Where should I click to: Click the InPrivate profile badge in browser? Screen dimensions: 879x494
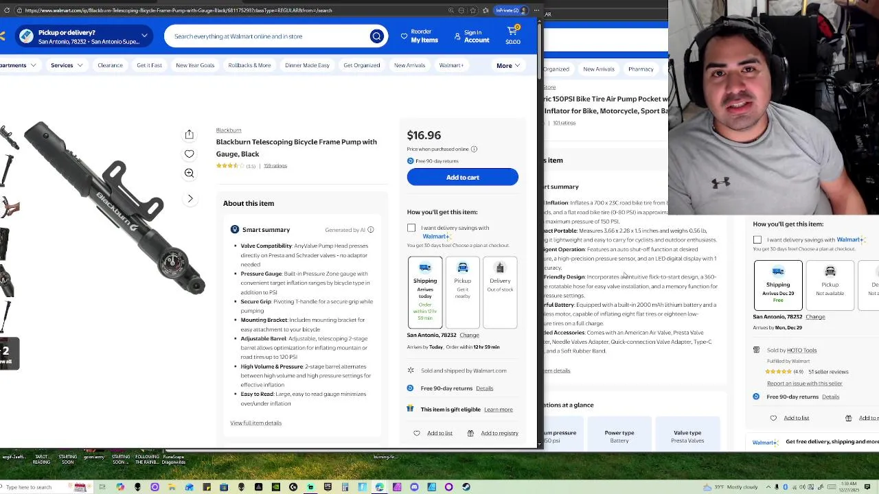(x=511, y=10)
